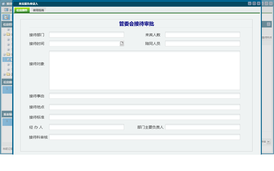
Task: Click into the 接待部门 input field
Action: 87,34
